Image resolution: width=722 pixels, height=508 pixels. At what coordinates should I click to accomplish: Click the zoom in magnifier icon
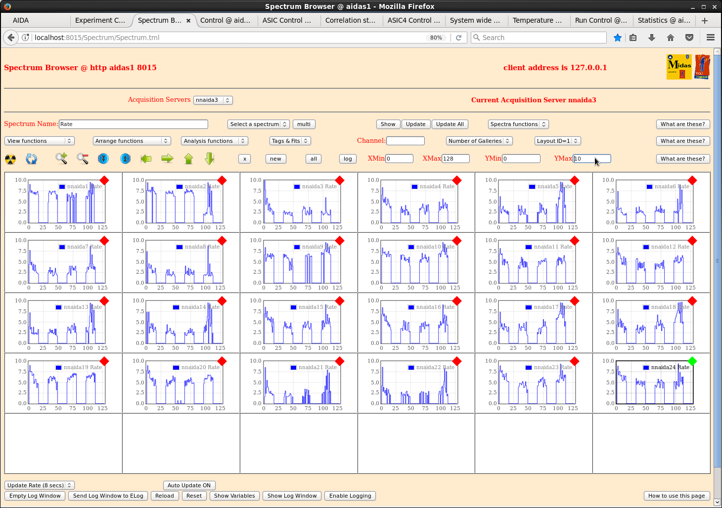(61, 159)
